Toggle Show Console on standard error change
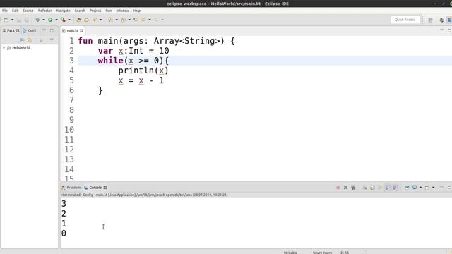This screenshot has height=254, width=452. click(x=395, y=188)
